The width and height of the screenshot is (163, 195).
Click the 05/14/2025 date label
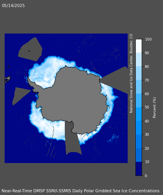point(13,5)
